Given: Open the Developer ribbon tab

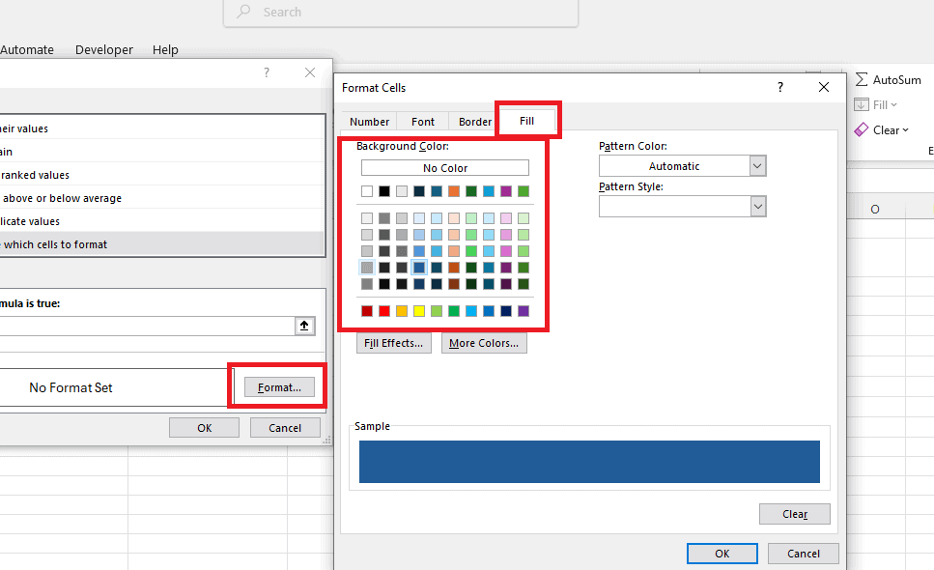Looking at the screenshot, I should pos(103,50).
